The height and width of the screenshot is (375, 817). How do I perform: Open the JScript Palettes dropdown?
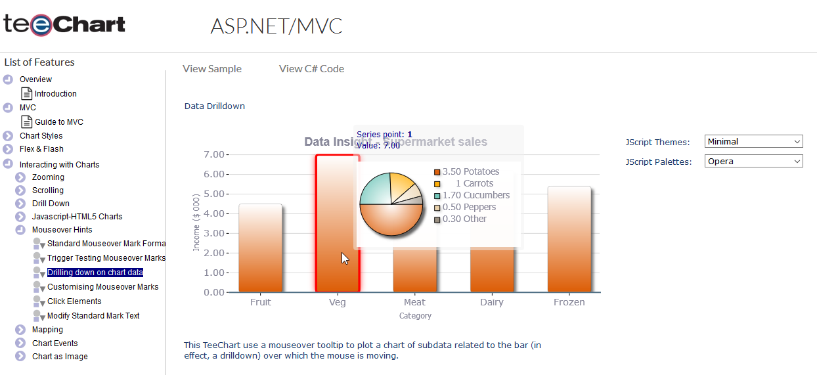(x=754, y=161)
